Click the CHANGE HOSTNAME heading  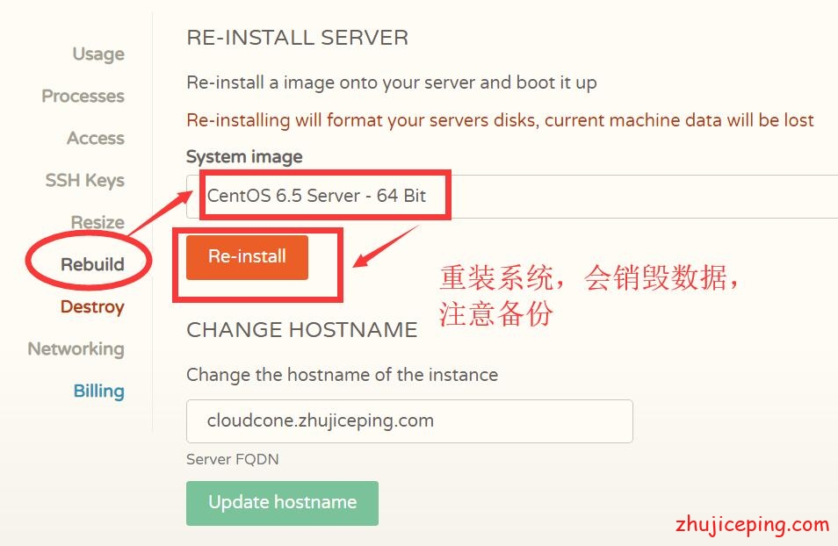pos(302,330)
